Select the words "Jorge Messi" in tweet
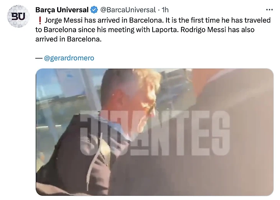 tap(64, 20)
